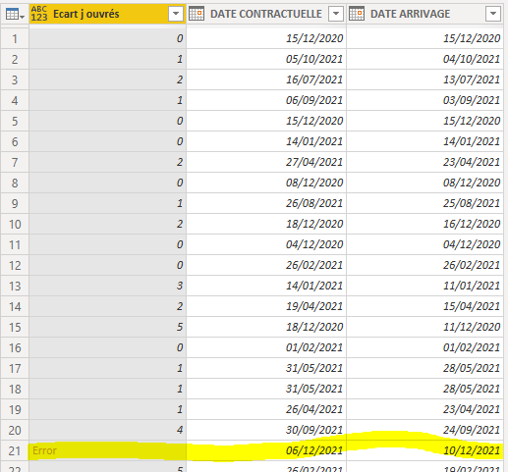The image size is (508, 472).
Task: Click contractual date 31/05/2021 in row 17
Action: coord(266,368)
